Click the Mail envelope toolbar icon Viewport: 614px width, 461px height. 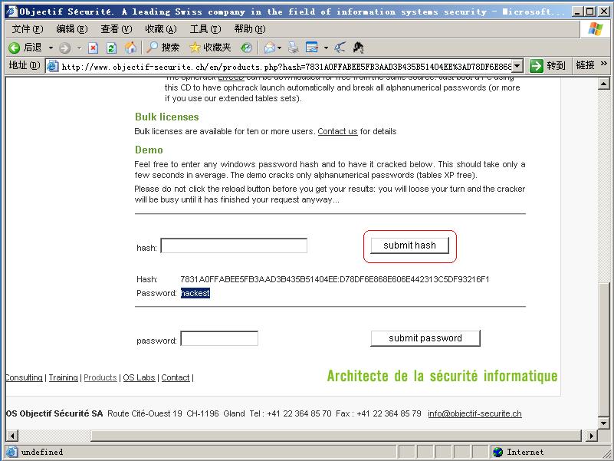[x=269, y=48]
